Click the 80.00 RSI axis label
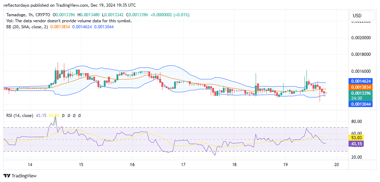This screenshot has height=182, width=380. click(x=357, y=121)
